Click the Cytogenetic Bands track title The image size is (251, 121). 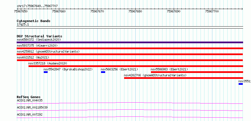pos(34,21)
